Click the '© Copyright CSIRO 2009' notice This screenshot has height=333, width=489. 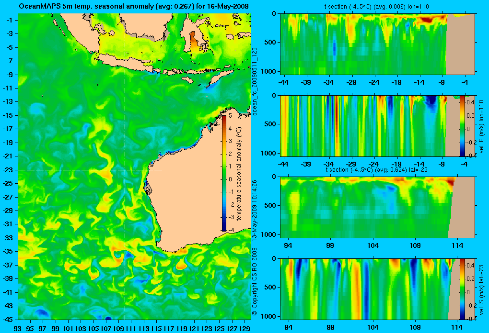click(x=255, y=281)
